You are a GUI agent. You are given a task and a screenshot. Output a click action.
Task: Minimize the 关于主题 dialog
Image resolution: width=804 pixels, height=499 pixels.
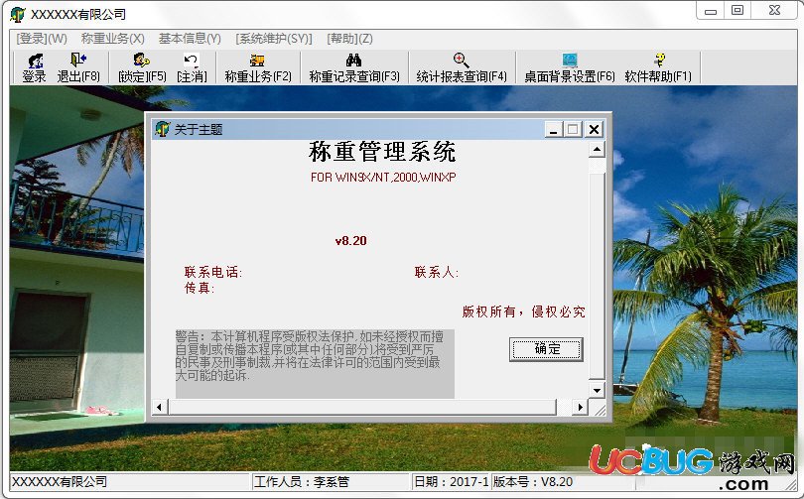[x=553, y=129]
